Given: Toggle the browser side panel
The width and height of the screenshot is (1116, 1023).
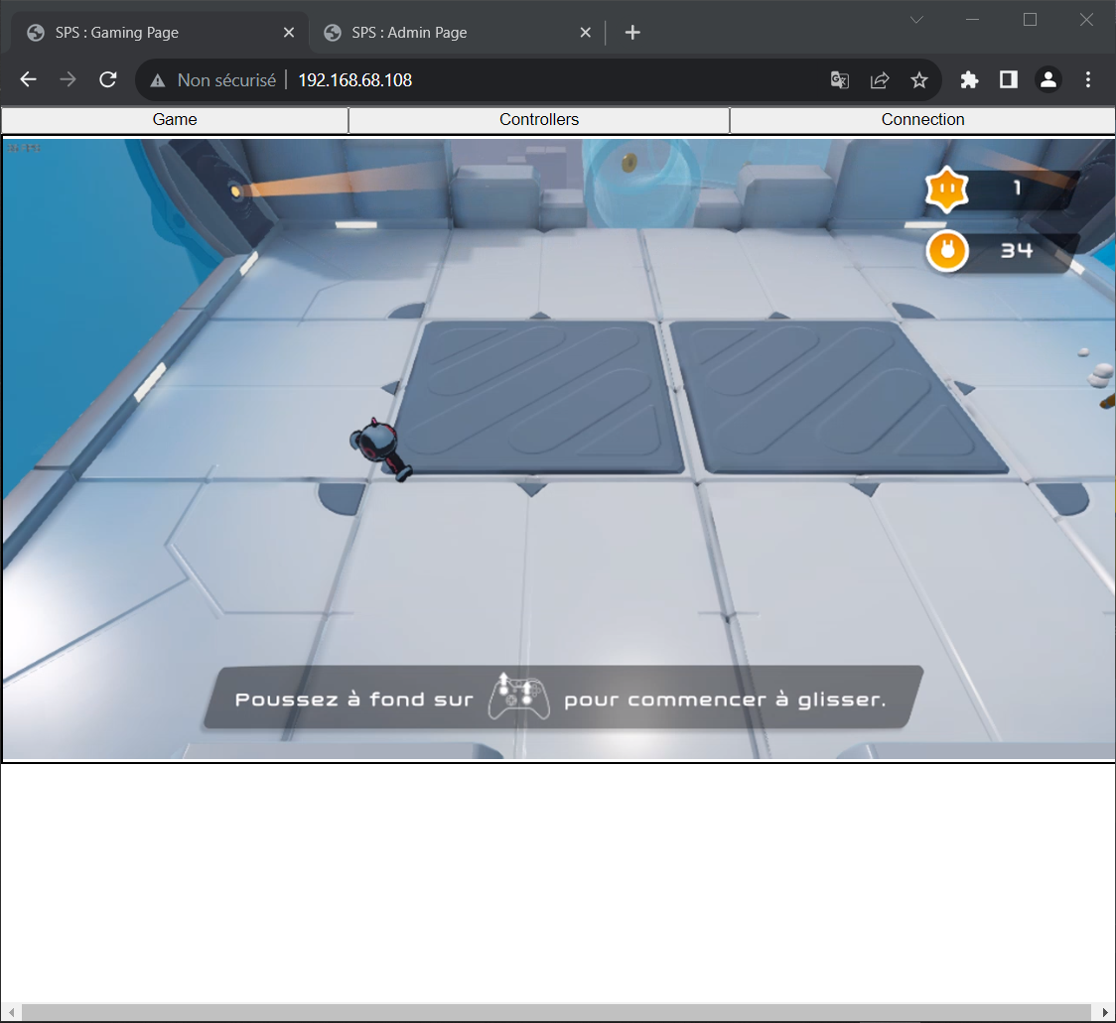Looking at the screenshot, I should [x=1009, y=79].
